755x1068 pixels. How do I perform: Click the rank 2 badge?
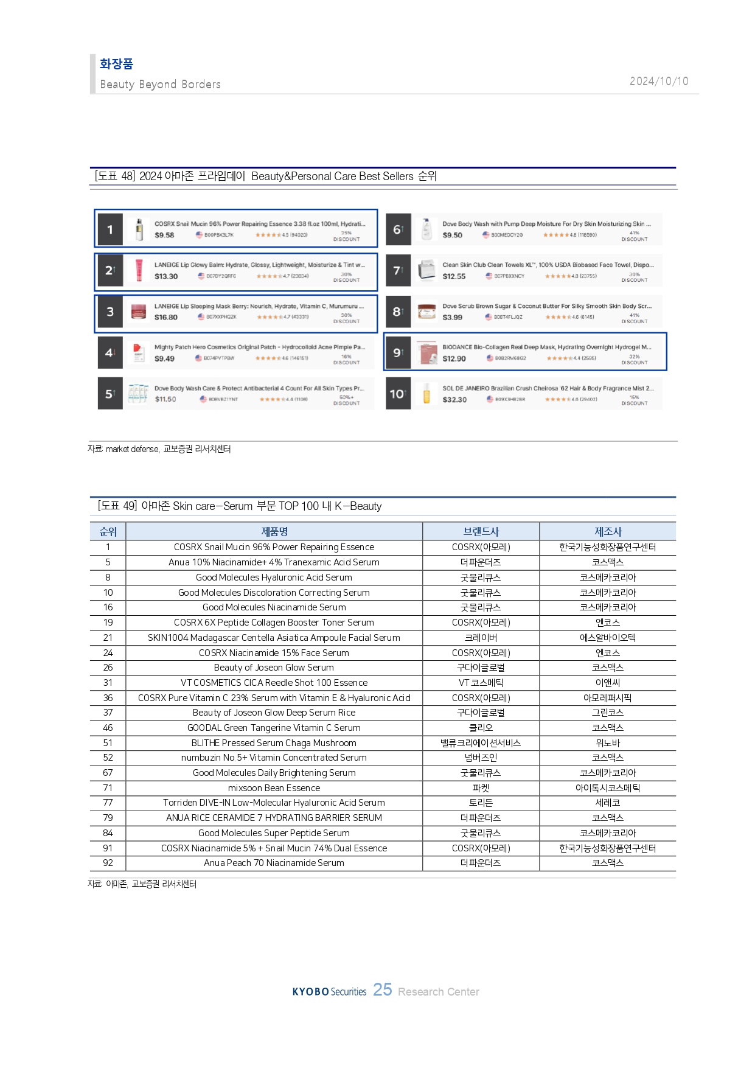(110, 270)
